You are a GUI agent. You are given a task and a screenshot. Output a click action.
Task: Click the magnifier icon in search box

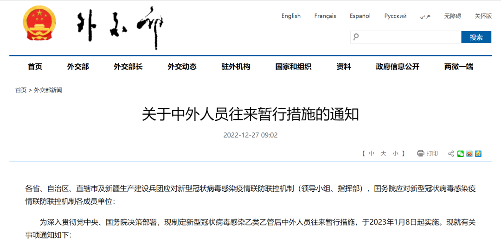(x=356, y=37)
